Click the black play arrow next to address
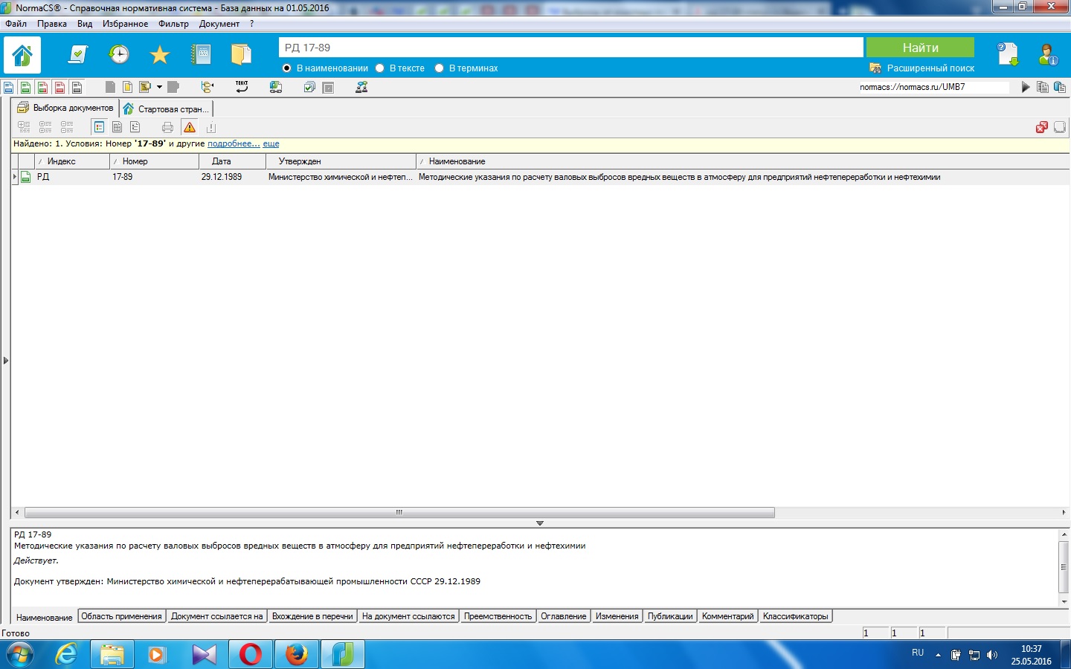The width and height of the screenshot is (1071, 669). (x=1026, y=87)
